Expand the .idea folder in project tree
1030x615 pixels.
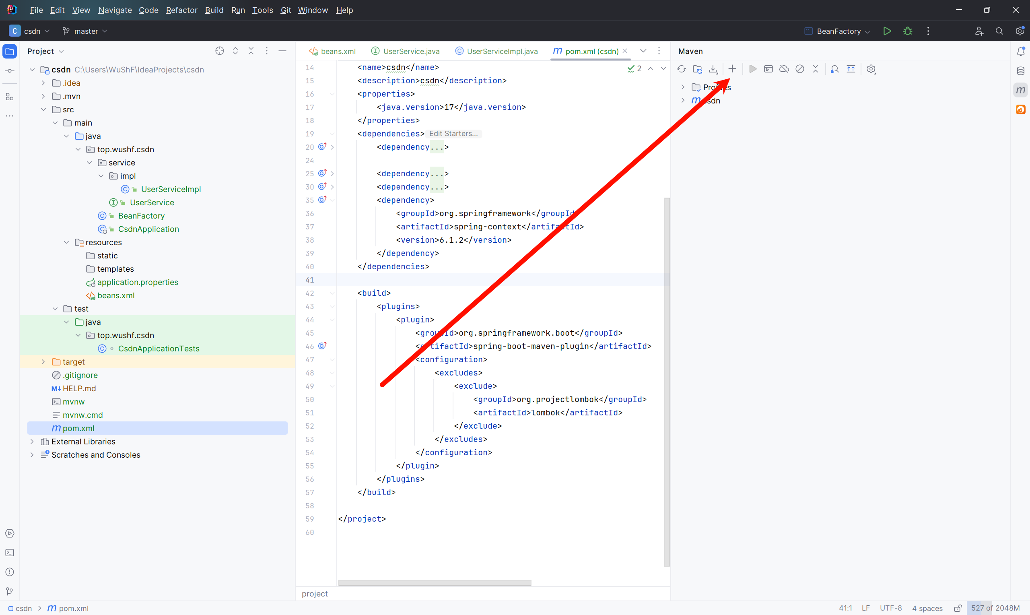click(43, 83)
